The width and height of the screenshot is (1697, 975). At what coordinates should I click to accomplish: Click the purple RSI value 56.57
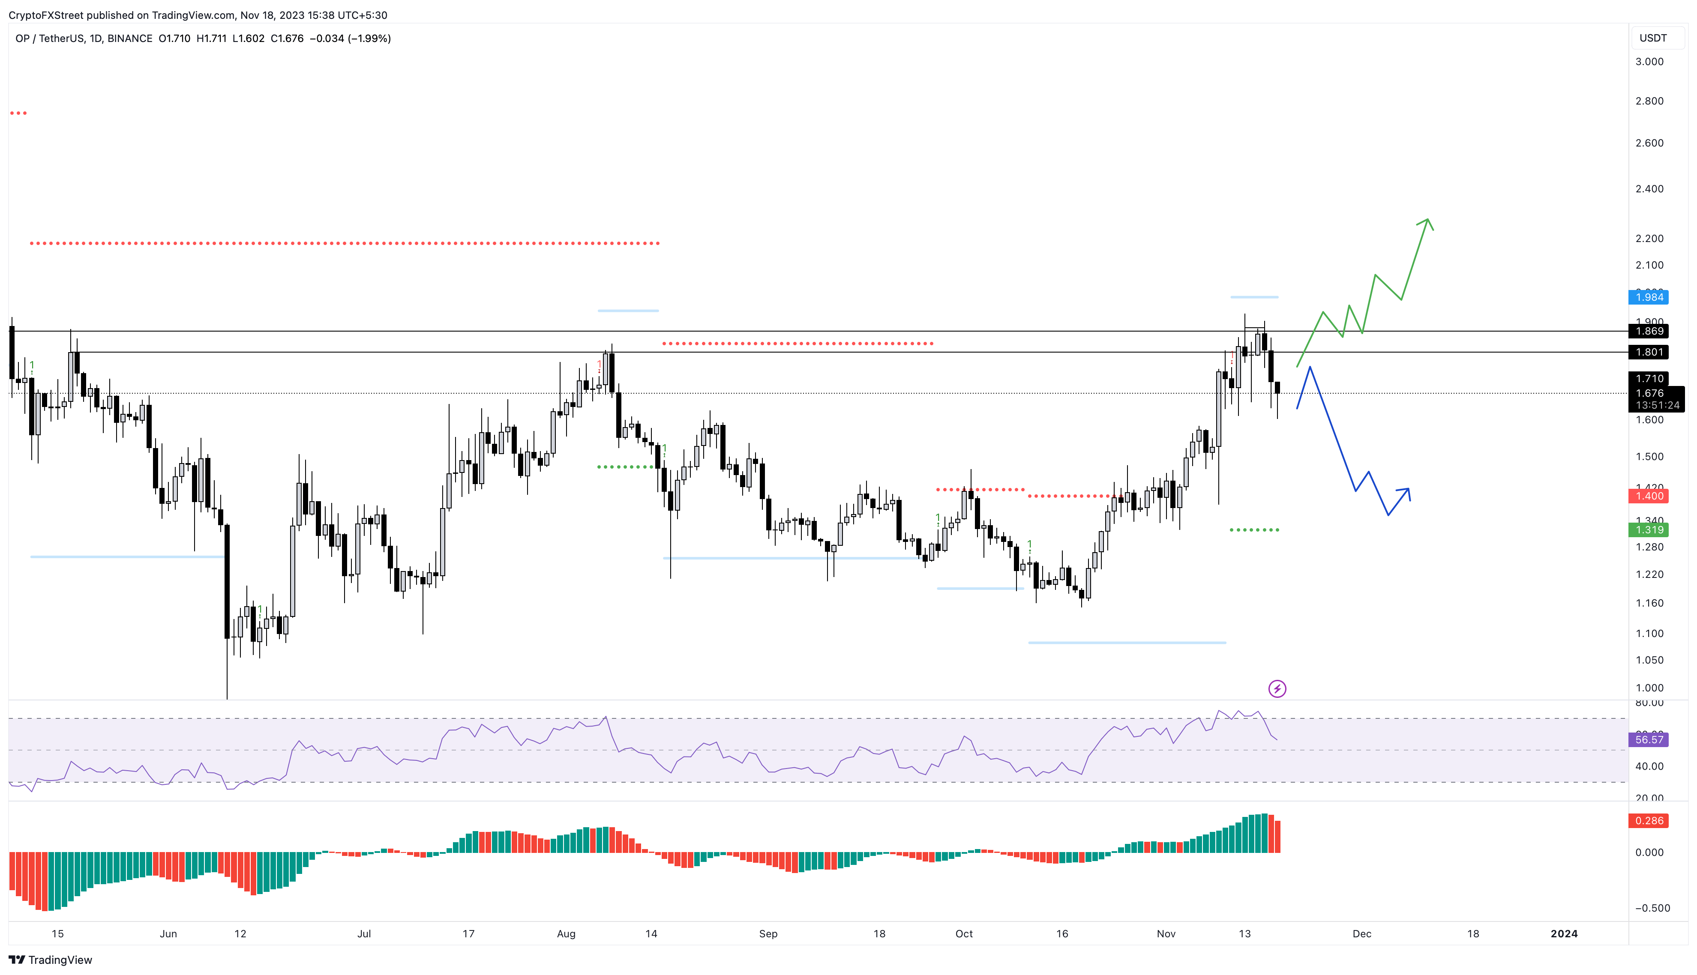pyautogui.click(x=1649, y=740)
